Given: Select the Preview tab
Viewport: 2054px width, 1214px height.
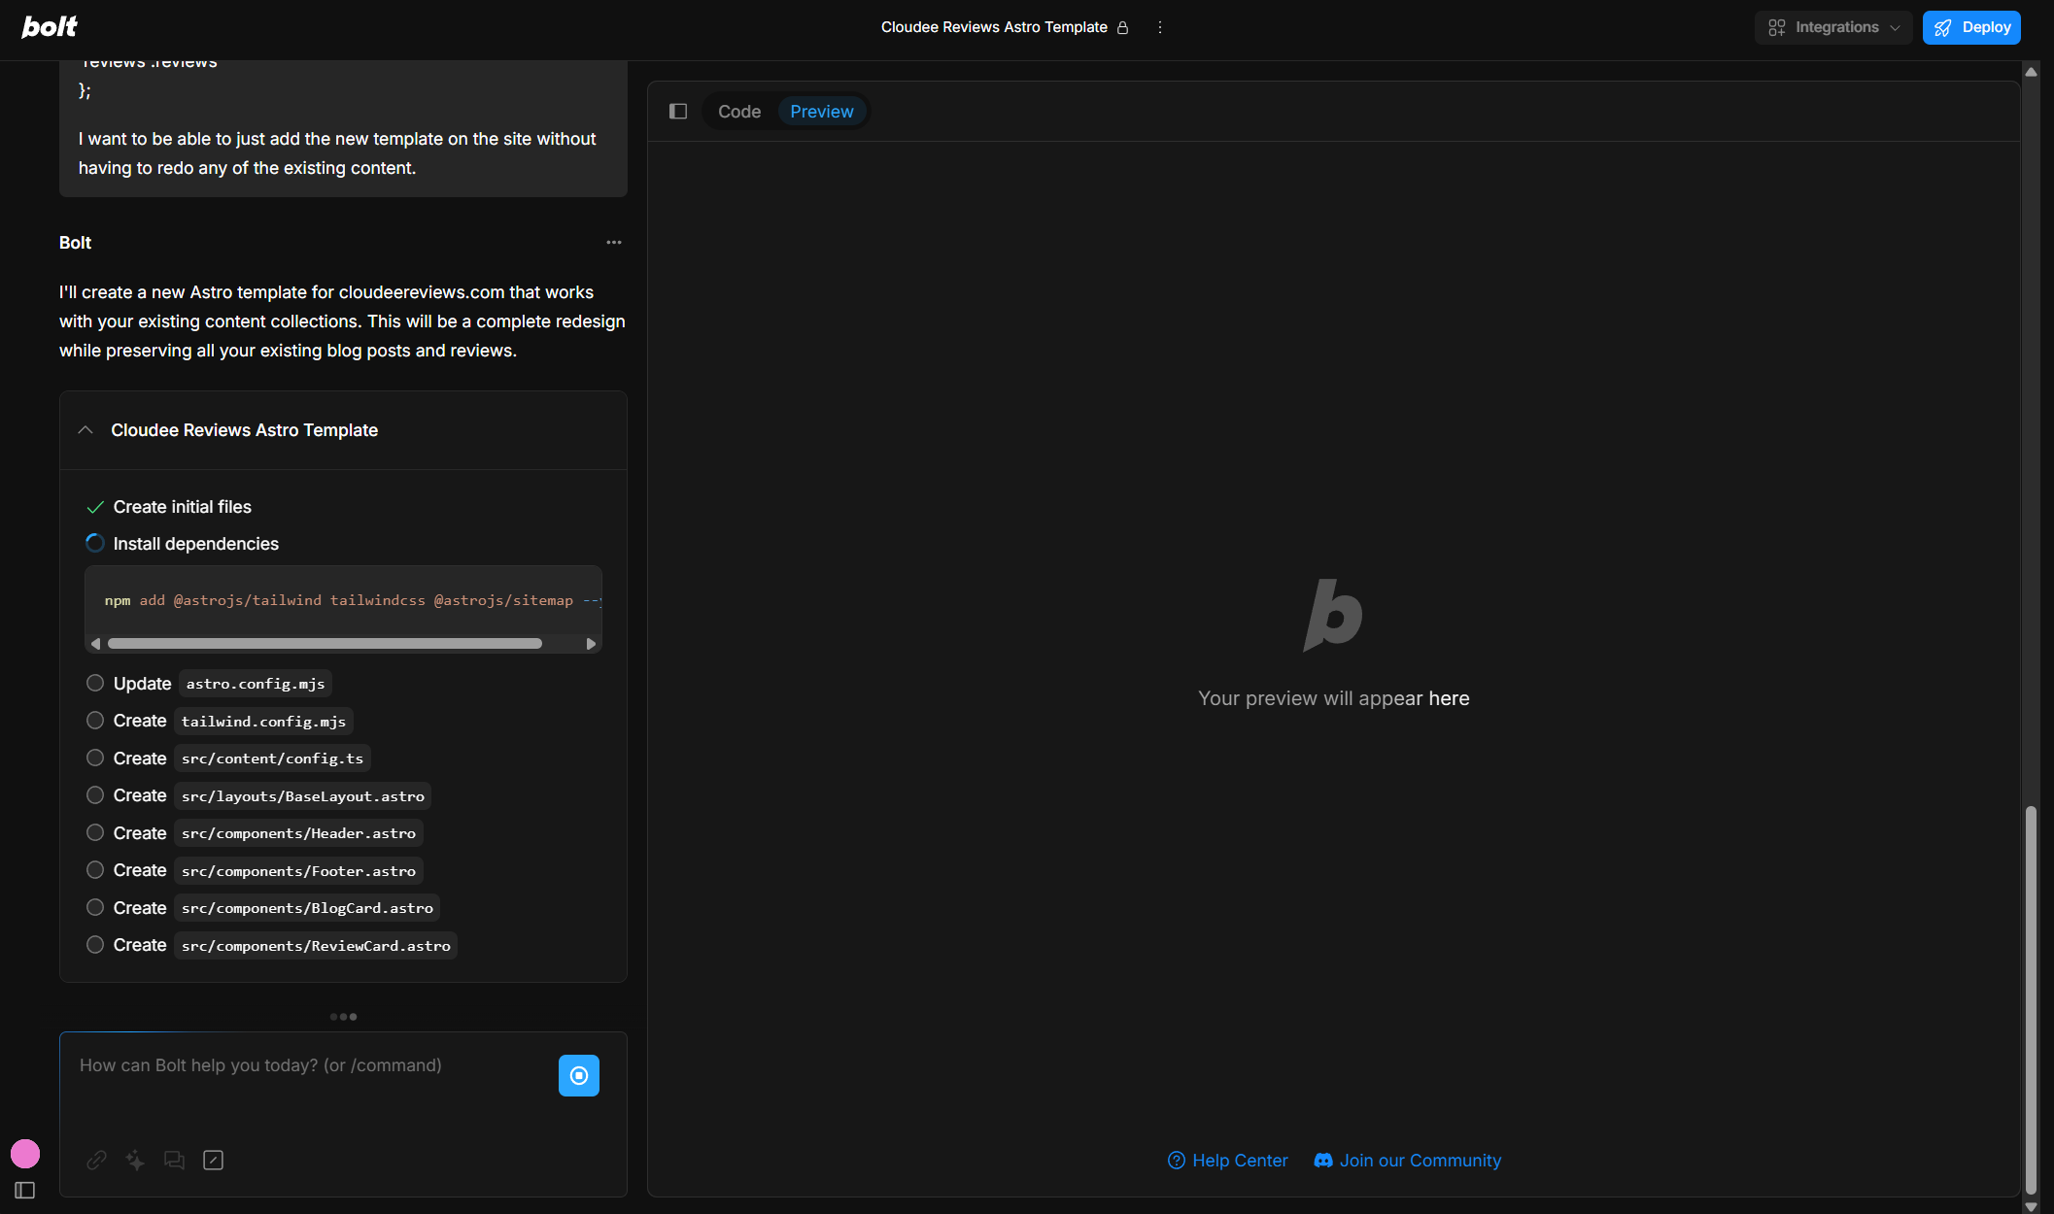Looking at the screenshot, I should (x=821, y=112).
